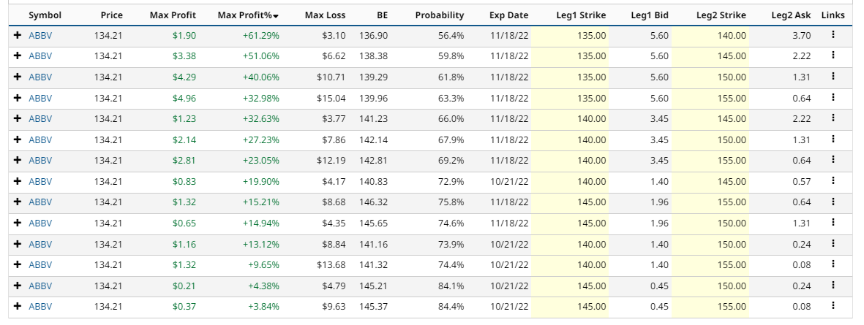
Task: Sort table by Exp Date header
Action: (508, 15)
